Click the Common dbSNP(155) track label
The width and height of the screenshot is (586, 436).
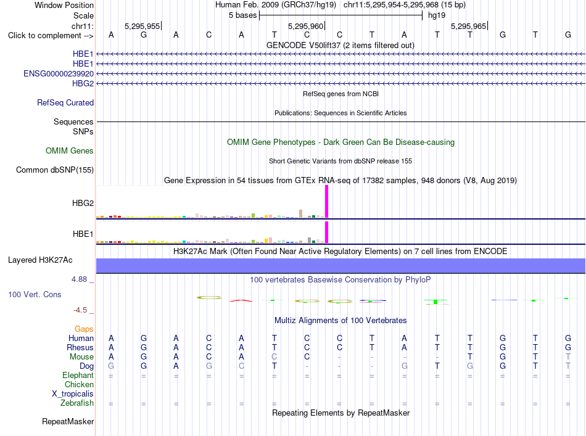(55, 170)
